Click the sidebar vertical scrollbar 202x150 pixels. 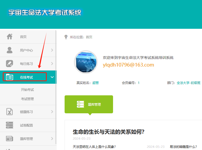pyautogui.click(x=56, y=87)
